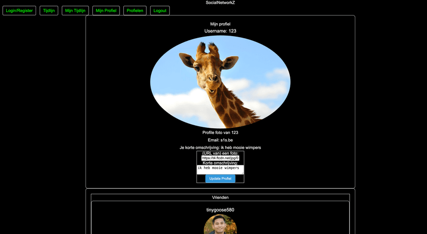This screenshot has height=234, width=427.
Task: Click the Email: s1s.be line
Action: pyautogui.click(x=220, y=140)
